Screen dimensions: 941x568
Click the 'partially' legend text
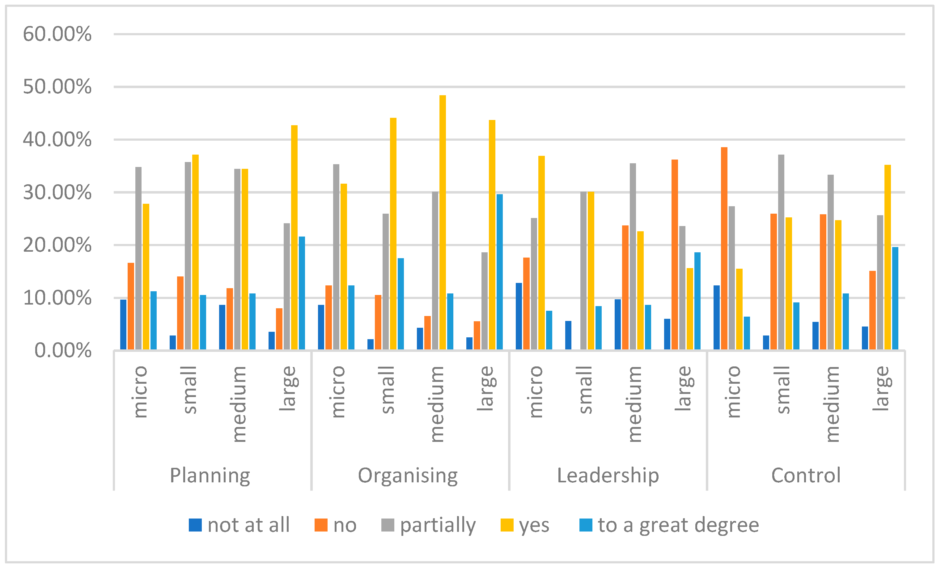click(x=438, y=525)
